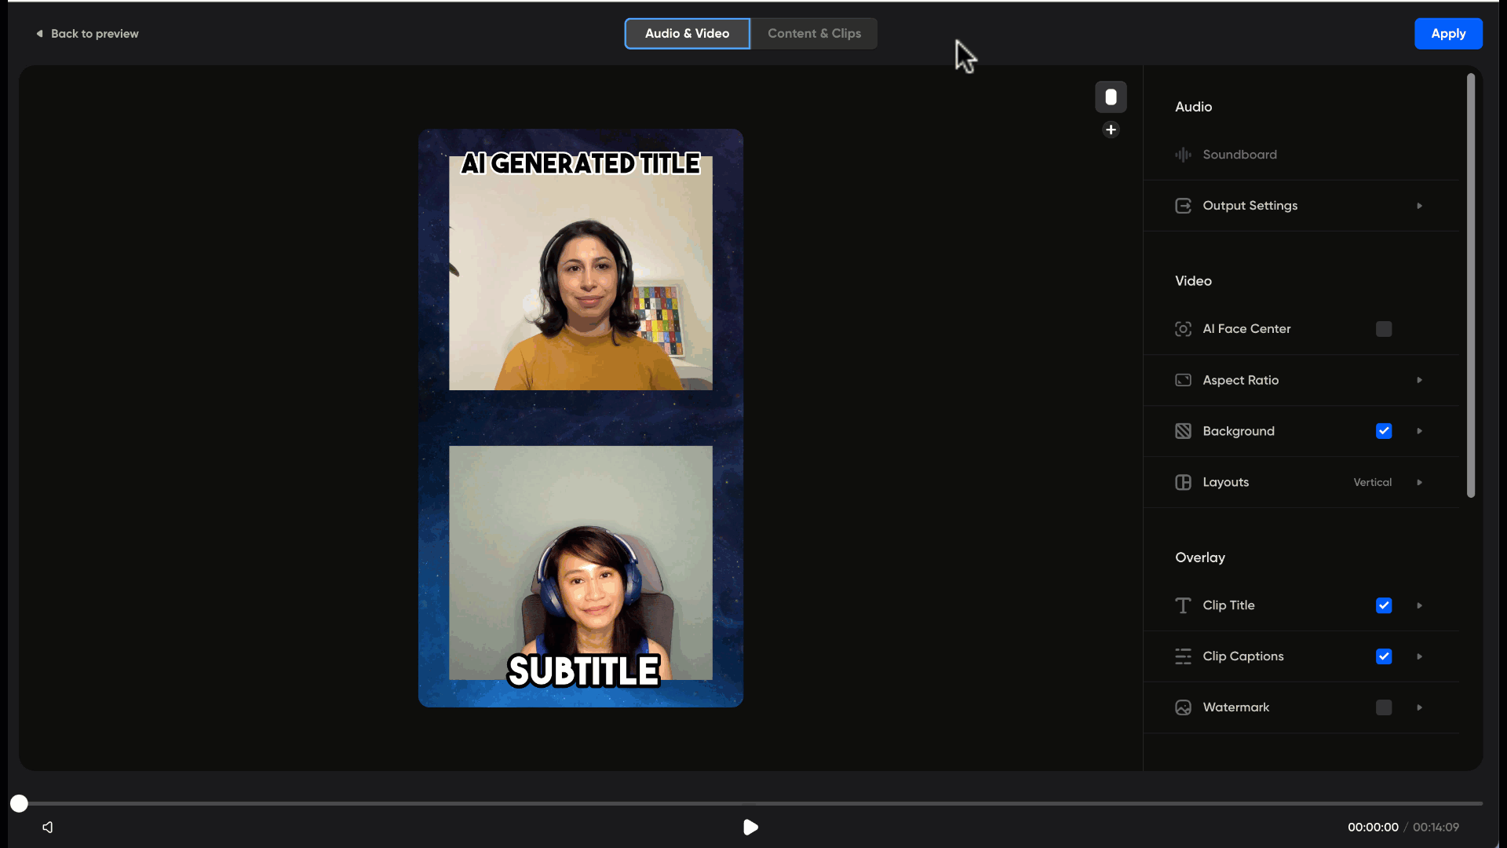
Task: Select the Audio & Video tab
Action: coord(687,34)
